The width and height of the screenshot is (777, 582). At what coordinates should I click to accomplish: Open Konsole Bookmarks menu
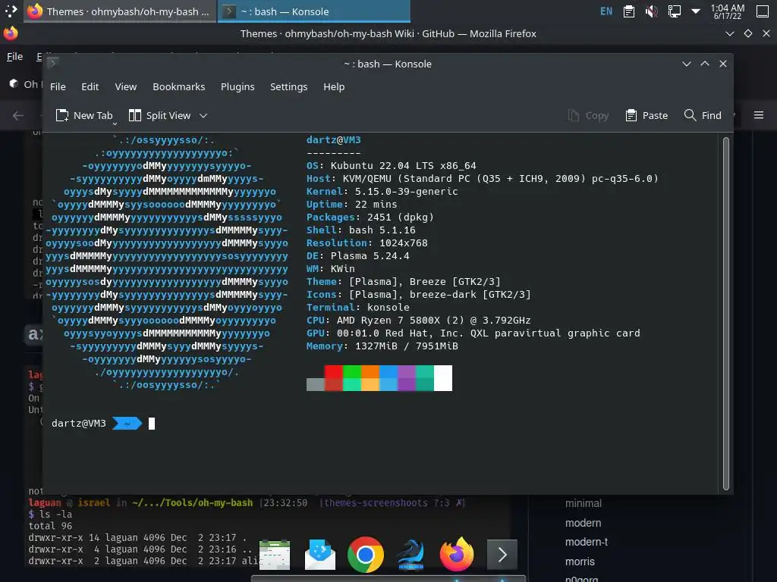pos(179,86)
